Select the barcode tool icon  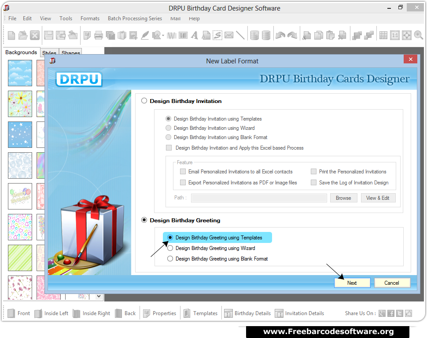(183, 35)
